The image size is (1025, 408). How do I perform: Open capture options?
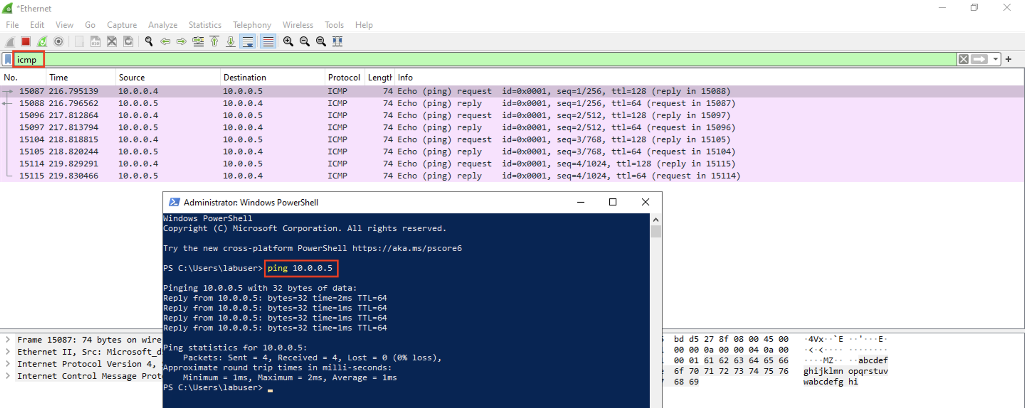click(58, 41)
